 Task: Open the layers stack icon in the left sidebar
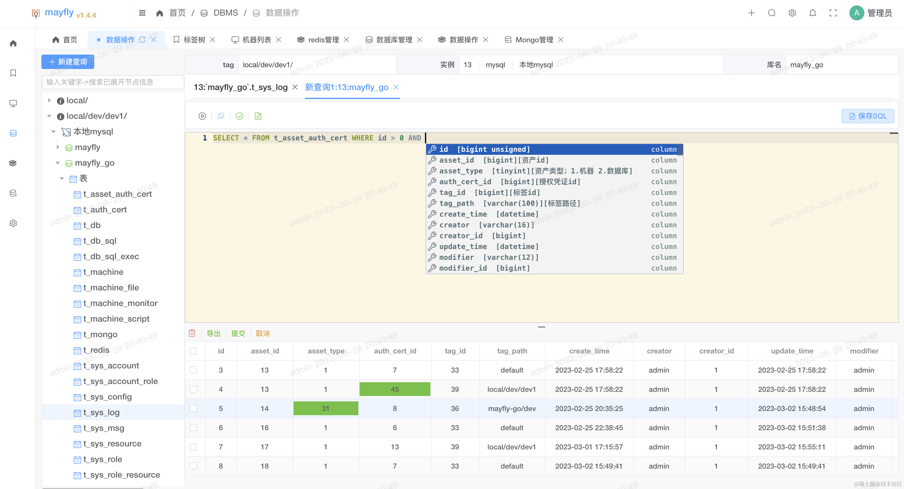pyautogui.click(x=13, y=163)
